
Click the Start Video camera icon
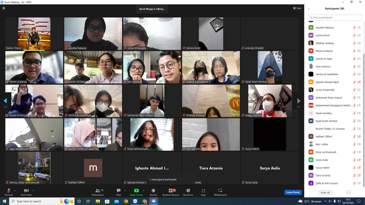26,191
